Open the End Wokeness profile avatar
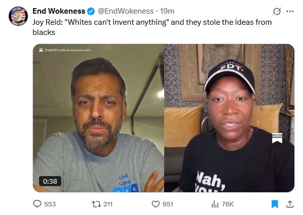The height and width of the screenshot is (215, 303). point(18,16)
